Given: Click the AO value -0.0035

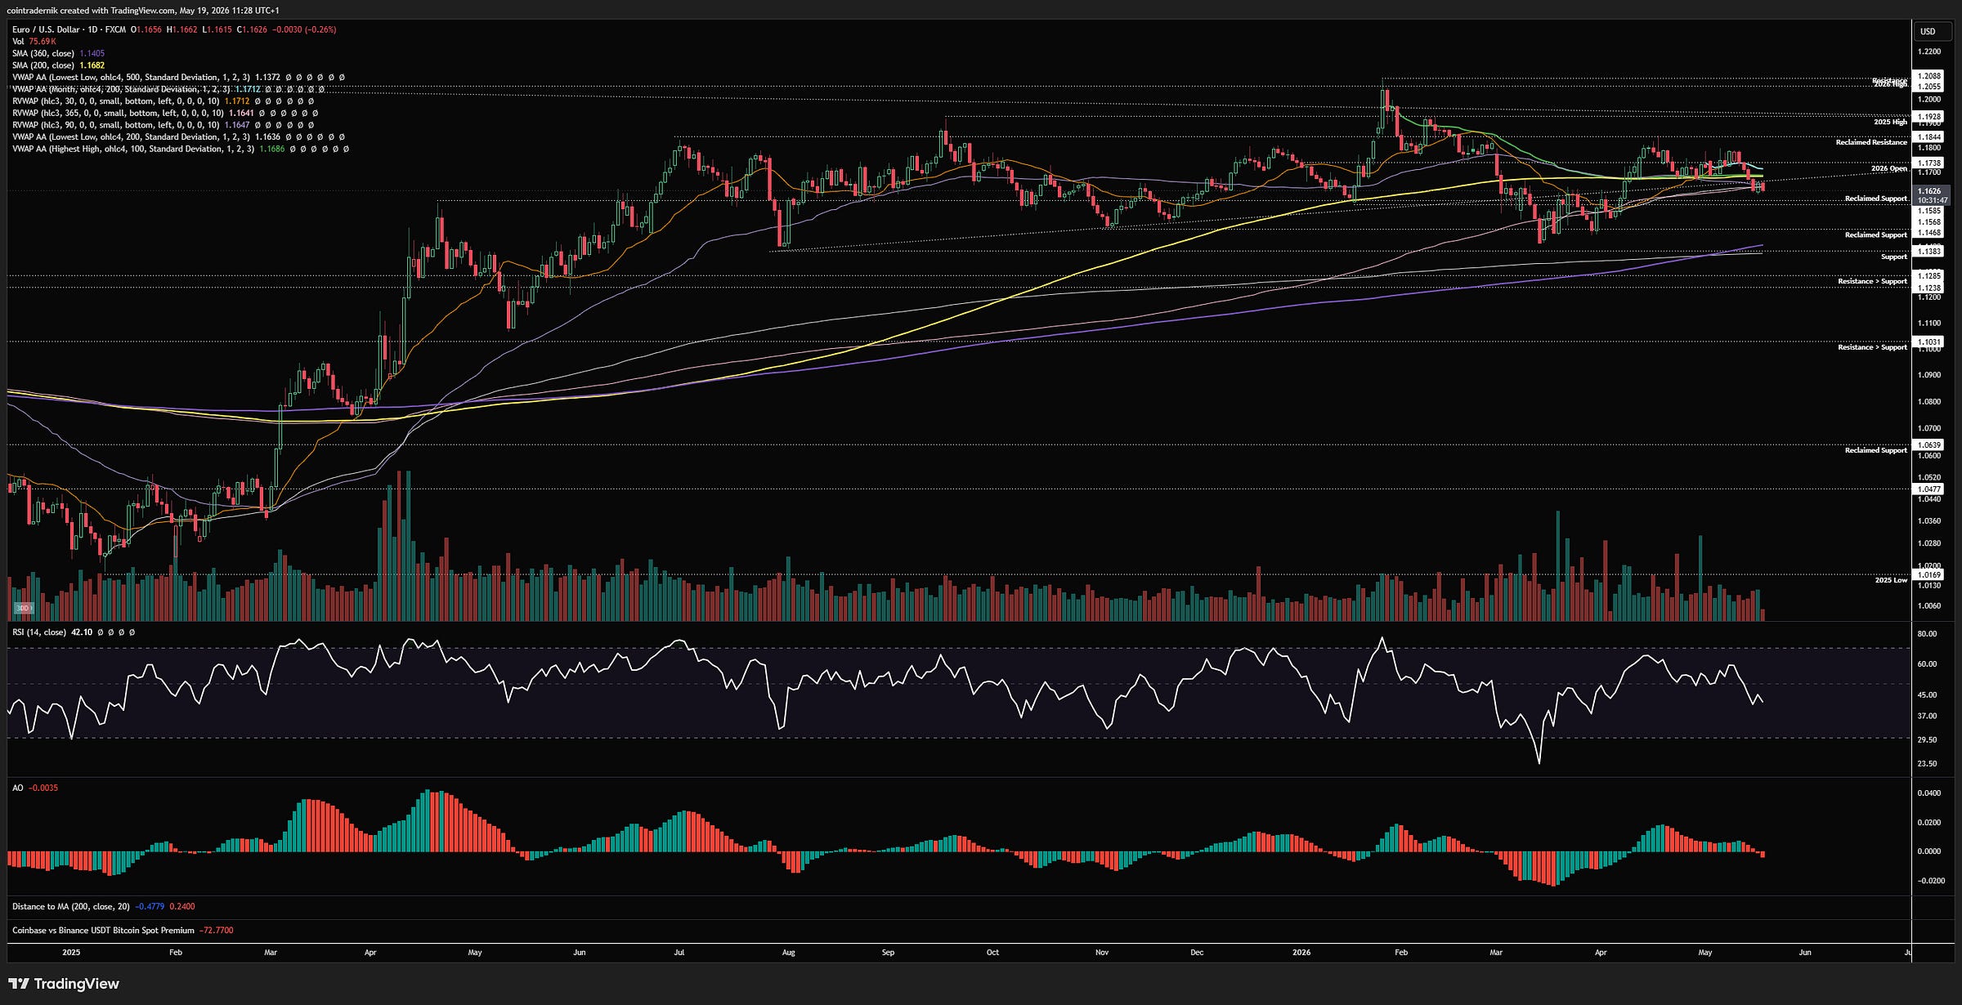Looking at the screenshot, I should pos(43,788).
